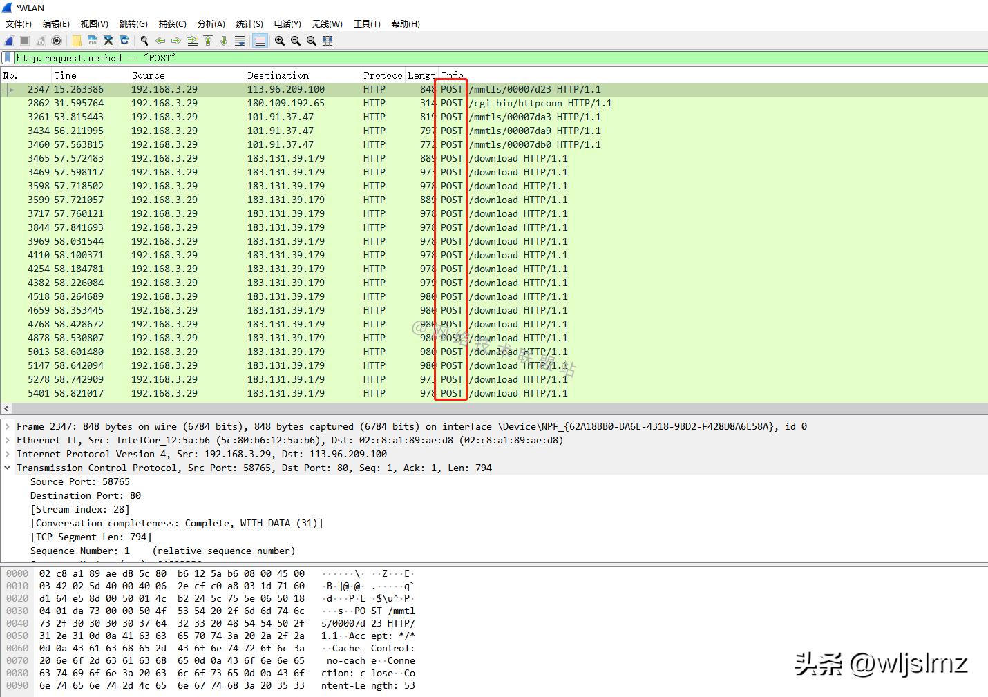Screen dimensions: 988x697
Task: Collapse the Transmission Control Protocol section
Action: point(8,468)
